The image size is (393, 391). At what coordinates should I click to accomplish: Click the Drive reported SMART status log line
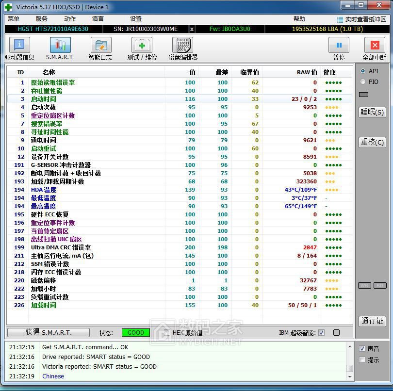pos(96,357)
